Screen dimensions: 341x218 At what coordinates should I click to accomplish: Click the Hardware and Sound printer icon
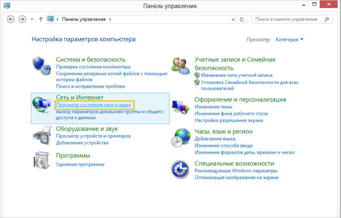pyautogui.click(x=42, y=135)
